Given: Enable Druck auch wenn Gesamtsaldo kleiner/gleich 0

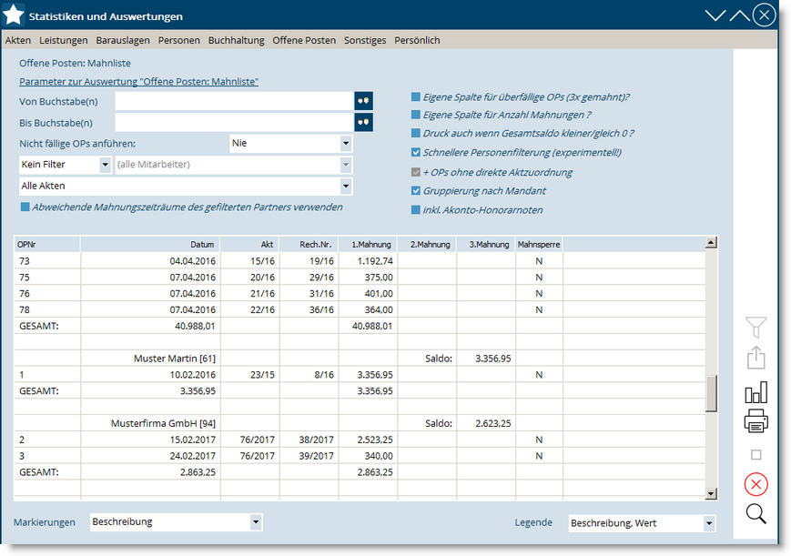Looking at the screenshot, I should pyautogui.click(x=416, y=133).
